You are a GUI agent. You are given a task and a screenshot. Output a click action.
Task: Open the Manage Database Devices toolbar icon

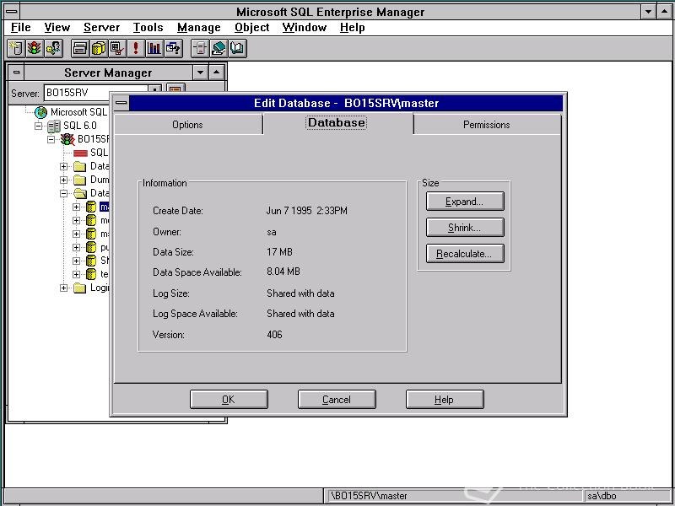coord(79,48)
